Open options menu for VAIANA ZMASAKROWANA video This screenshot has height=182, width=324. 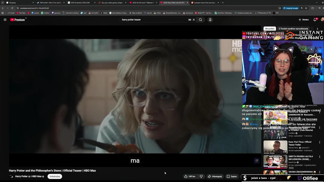pyautogui.click(x=320, y=172)
